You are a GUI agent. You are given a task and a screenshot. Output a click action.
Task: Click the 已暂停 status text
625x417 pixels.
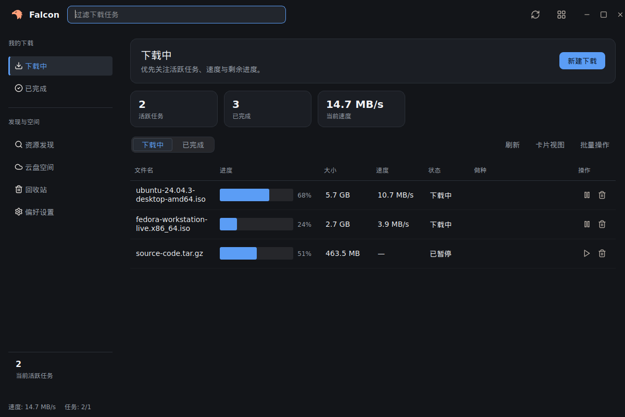pos(441,254)
